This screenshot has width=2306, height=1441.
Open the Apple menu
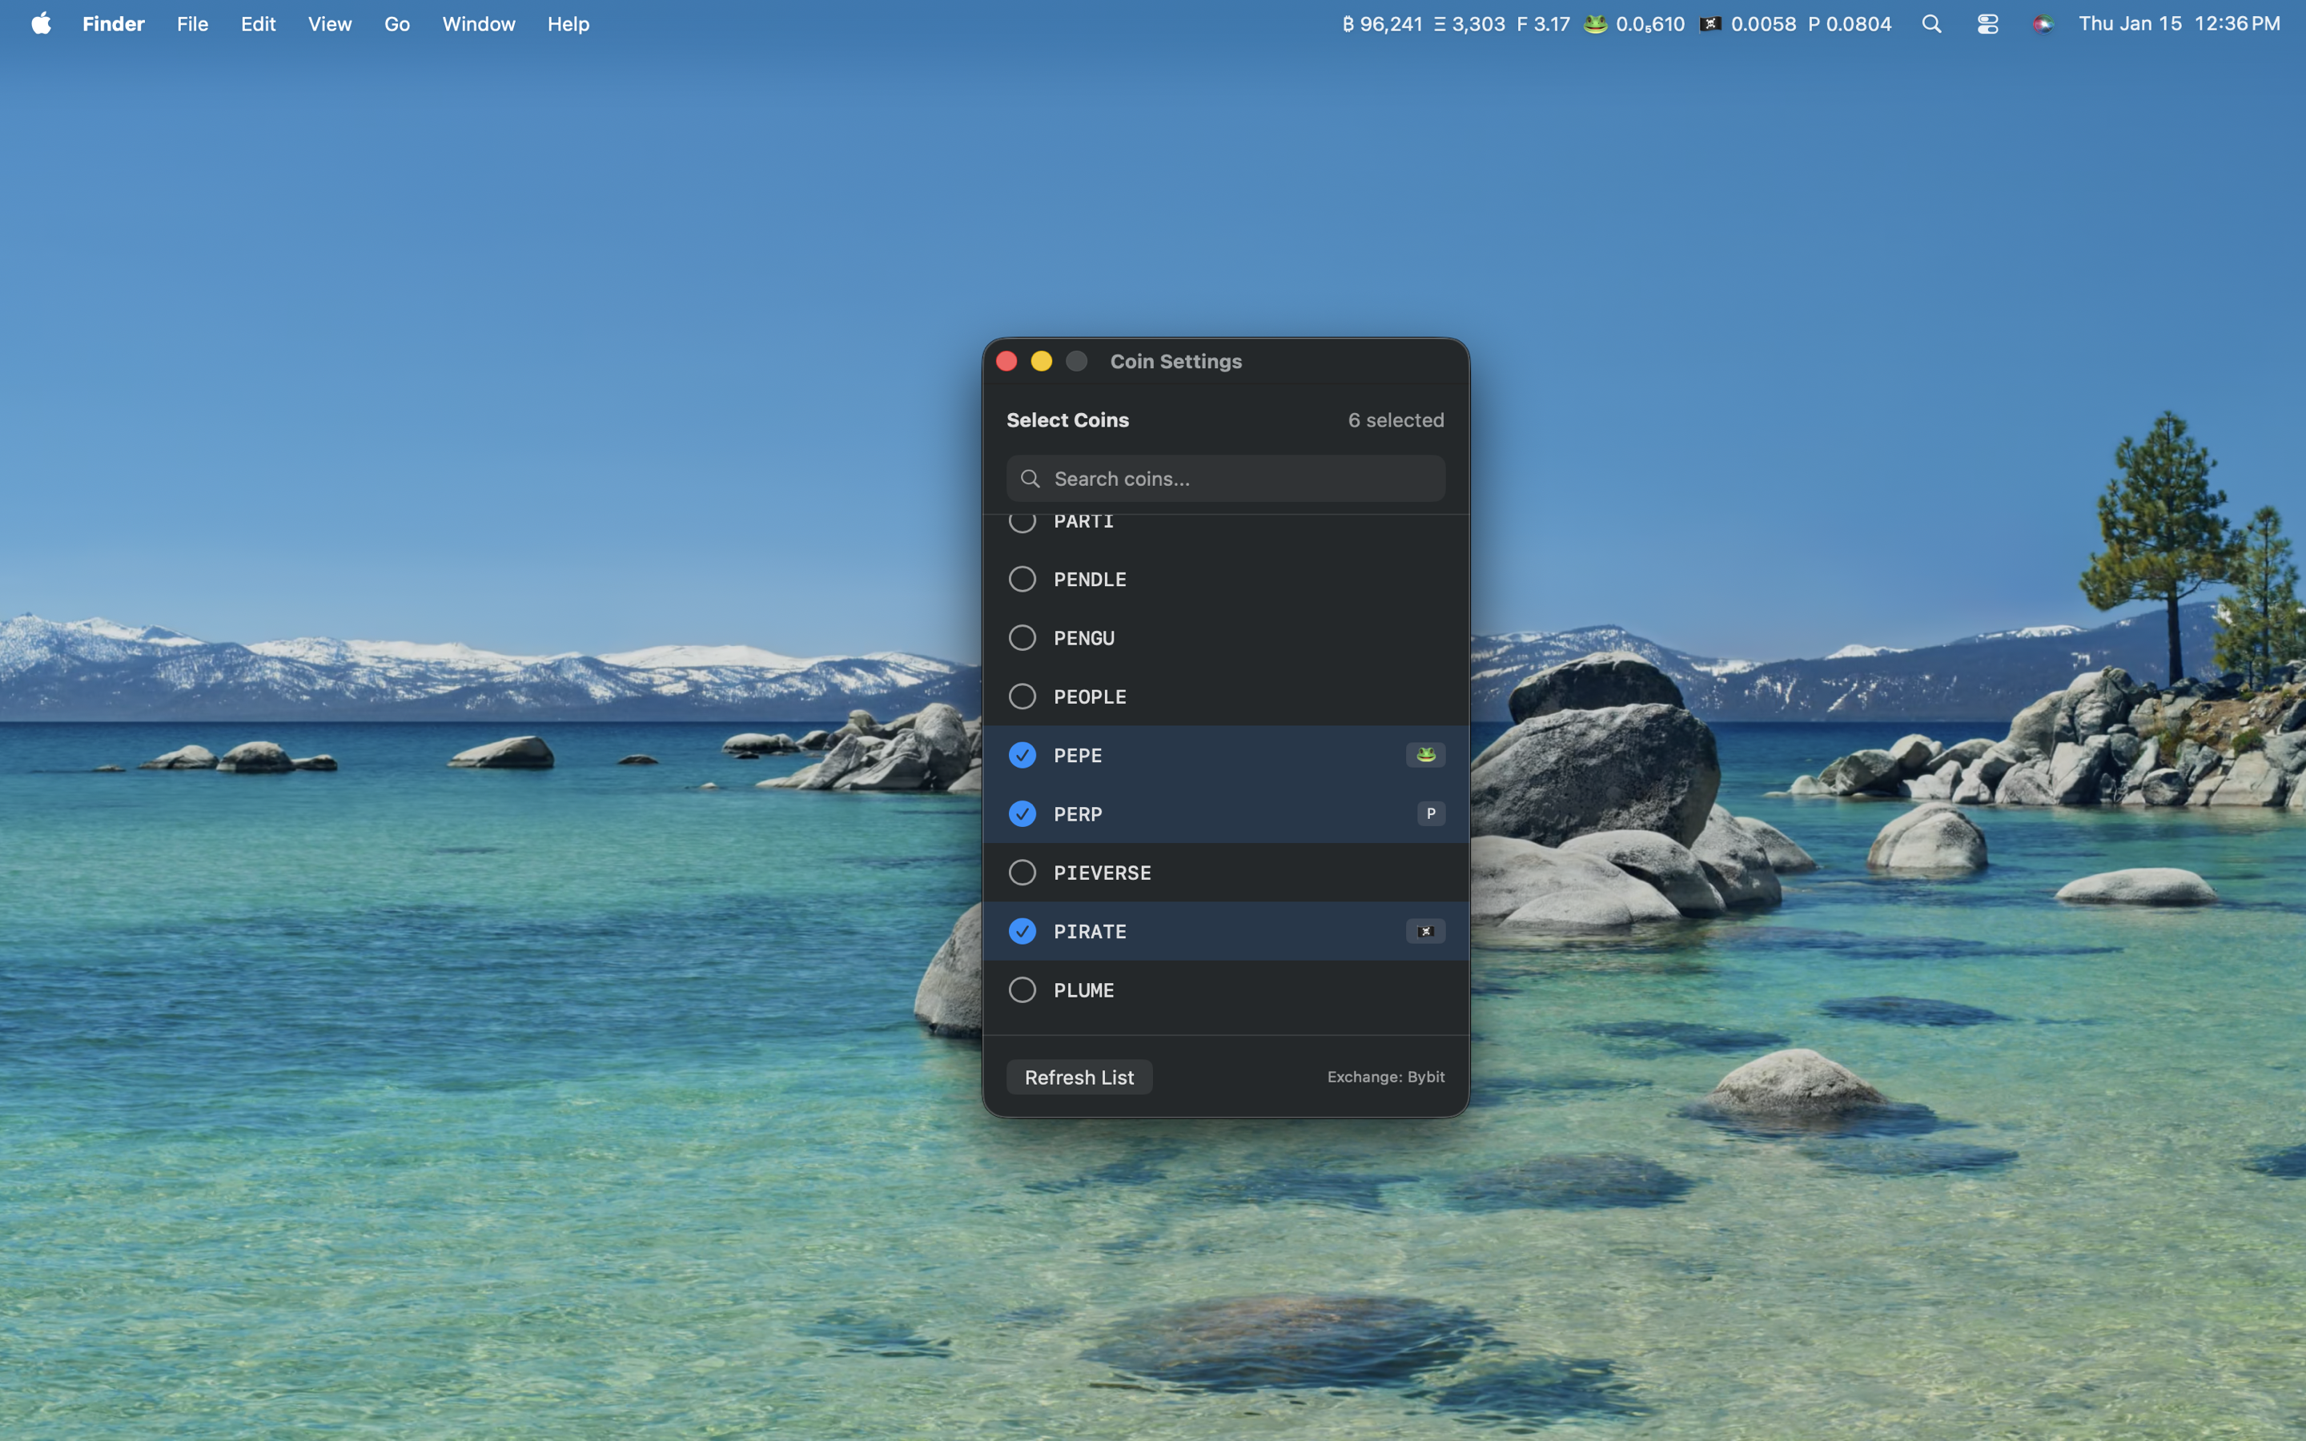(x=41, y=24)
